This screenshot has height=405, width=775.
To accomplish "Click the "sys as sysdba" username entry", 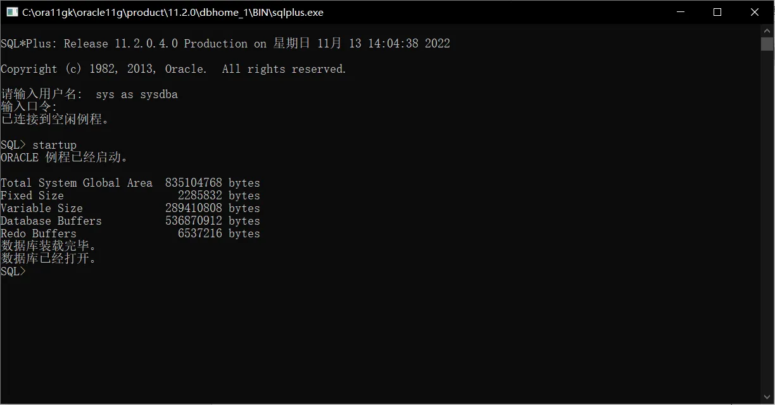I will coord(137,94).
